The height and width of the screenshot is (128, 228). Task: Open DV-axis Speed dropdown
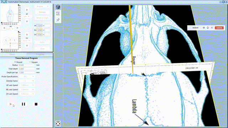tap(27, 94)
